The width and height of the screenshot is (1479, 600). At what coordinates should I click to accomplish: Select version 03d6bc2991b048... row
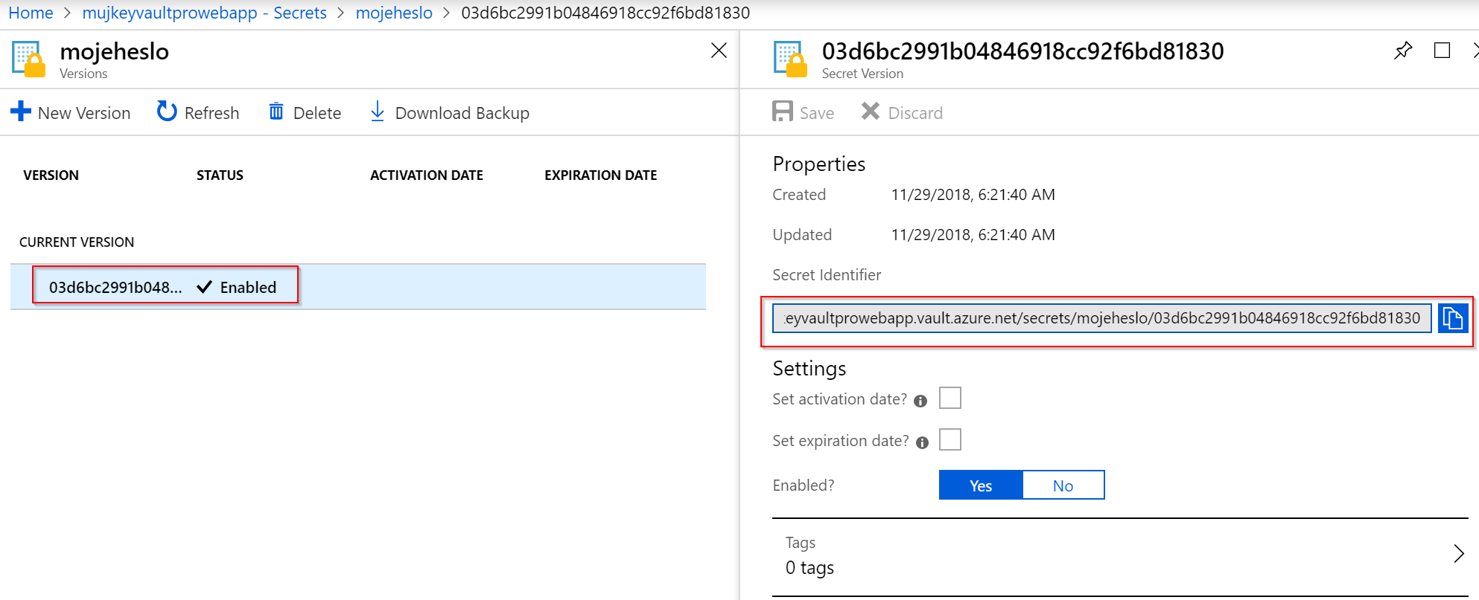[x=358, y=287]
